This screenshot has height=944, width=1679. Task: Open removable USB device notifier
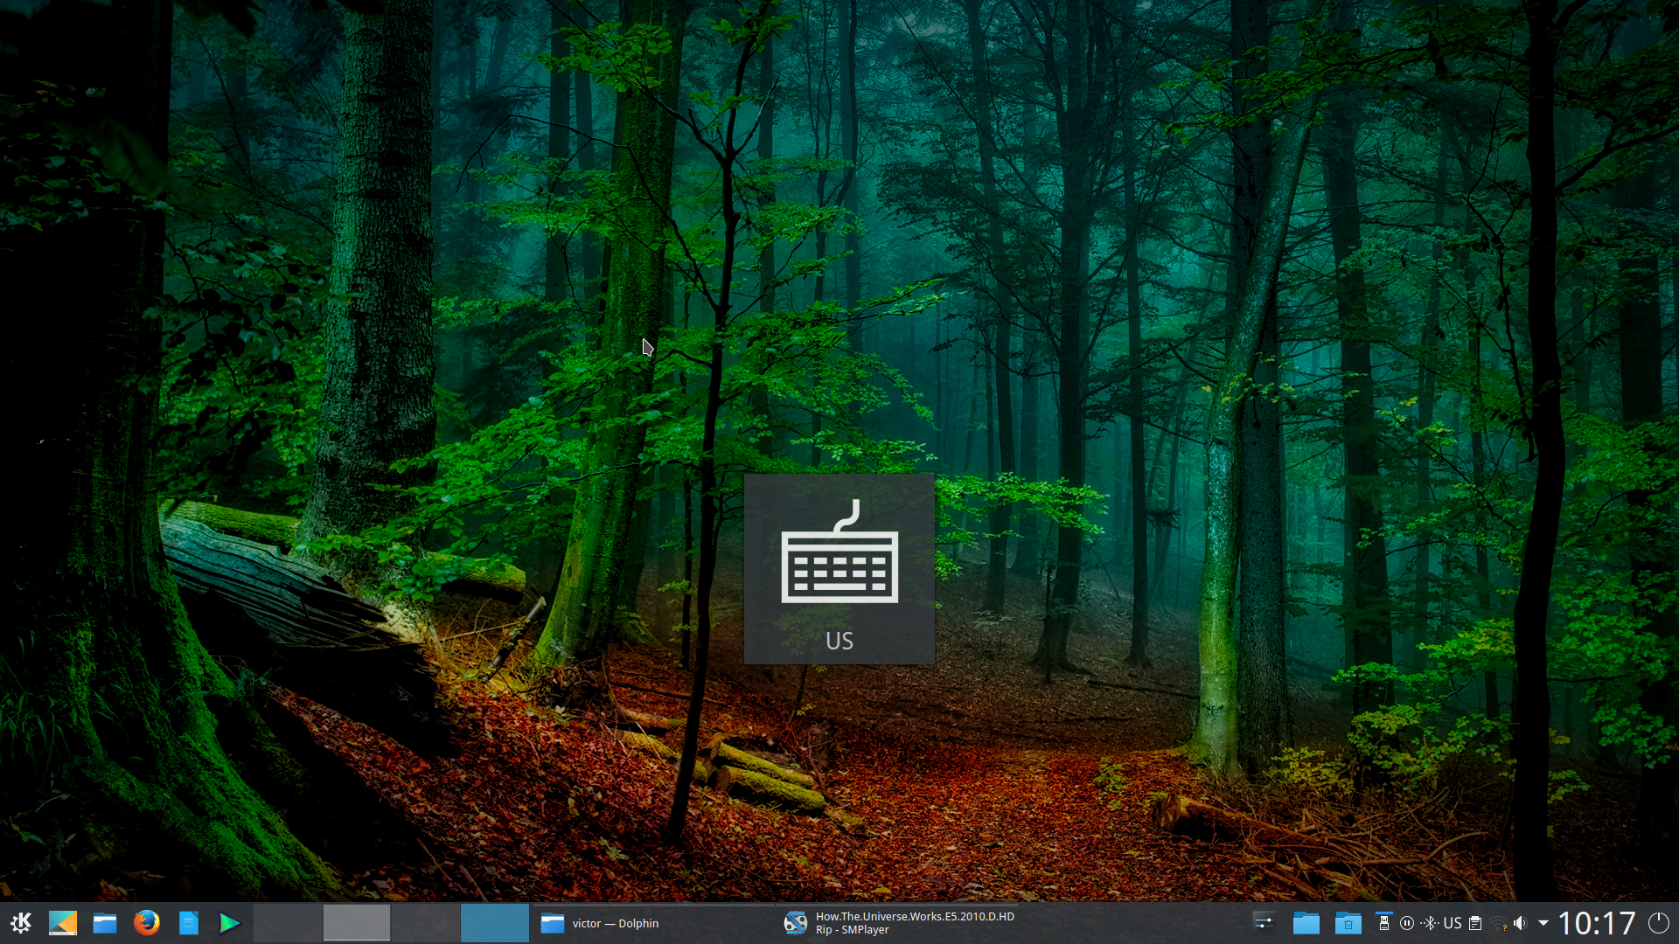[1383, 923]
